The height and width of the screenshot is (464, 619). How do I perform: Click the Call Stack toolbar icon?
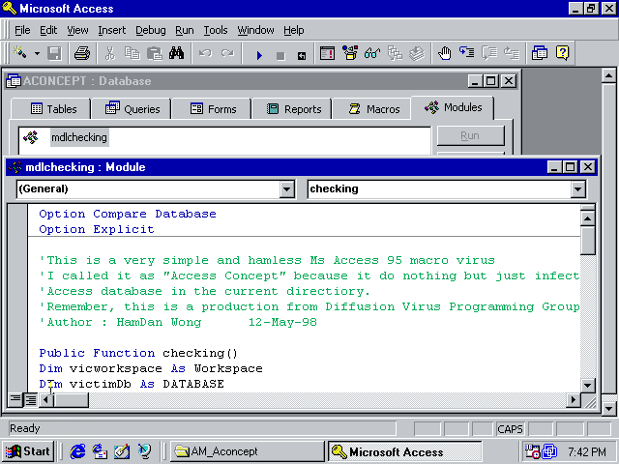coord(395,53)
